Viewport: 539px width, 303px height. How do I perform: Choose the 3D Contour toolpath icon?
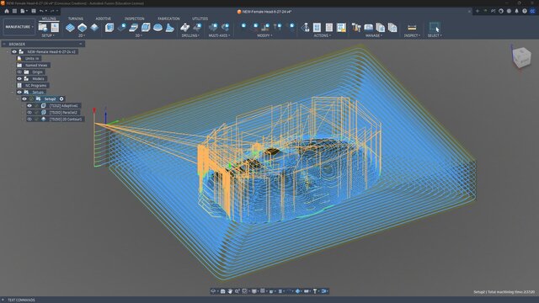coord(146,28)
